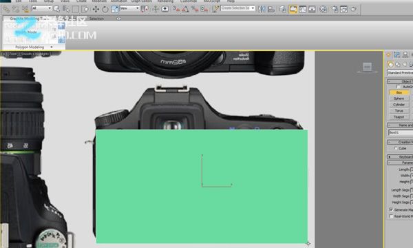Open the Material Editor icon
This screenshot has width=413, height=248.
[x=324, y=10]
